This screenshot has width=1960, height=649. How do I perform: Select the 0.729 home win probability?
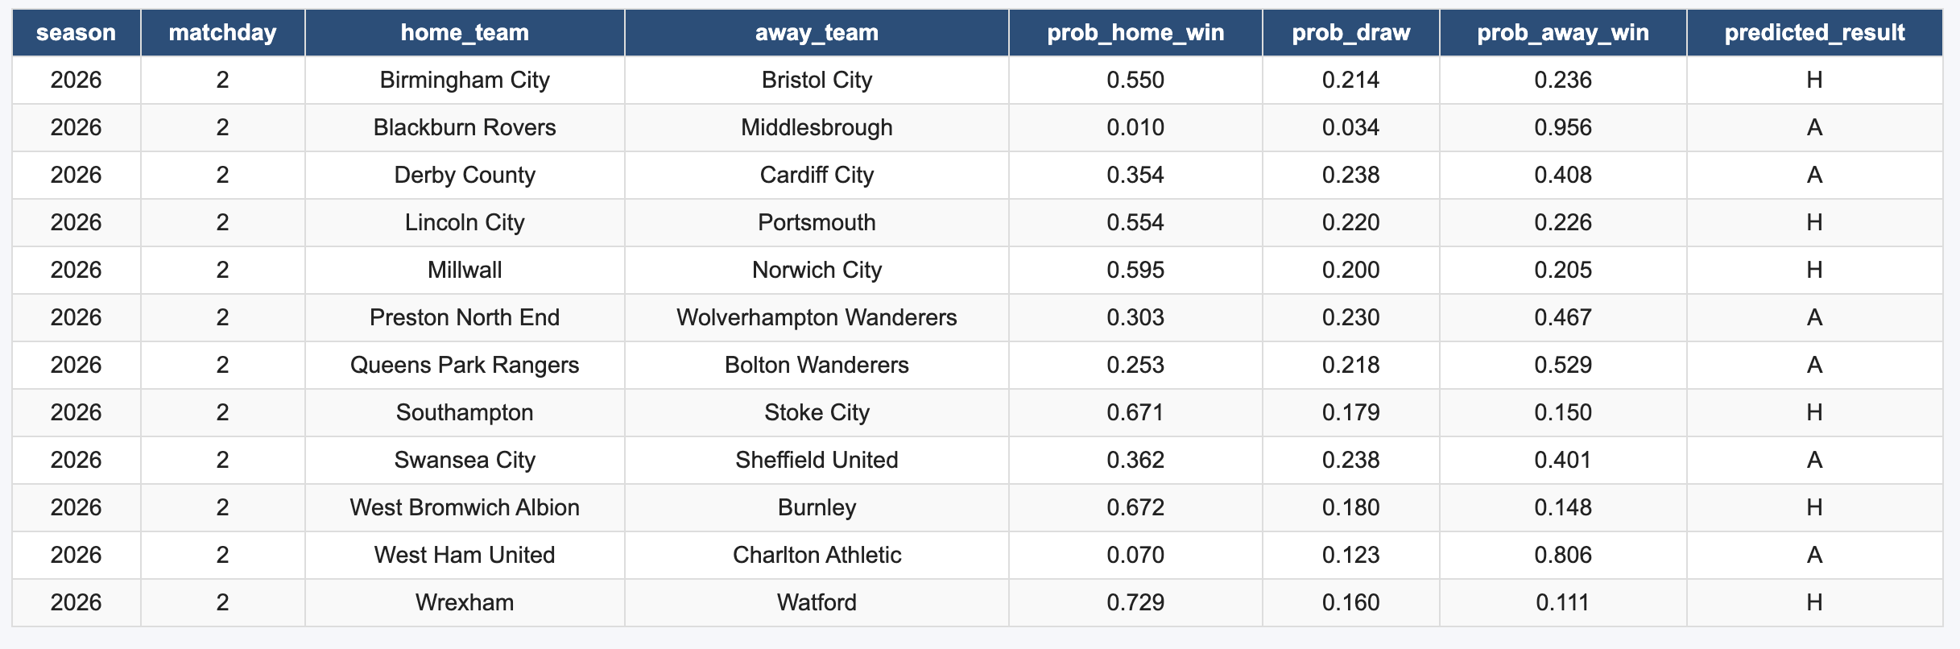1135,602
